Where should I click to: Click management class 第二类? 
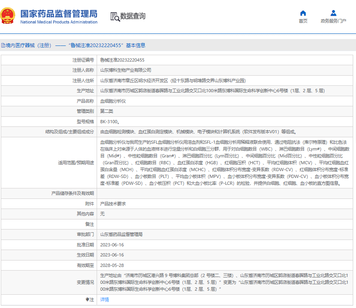point(106,111)
